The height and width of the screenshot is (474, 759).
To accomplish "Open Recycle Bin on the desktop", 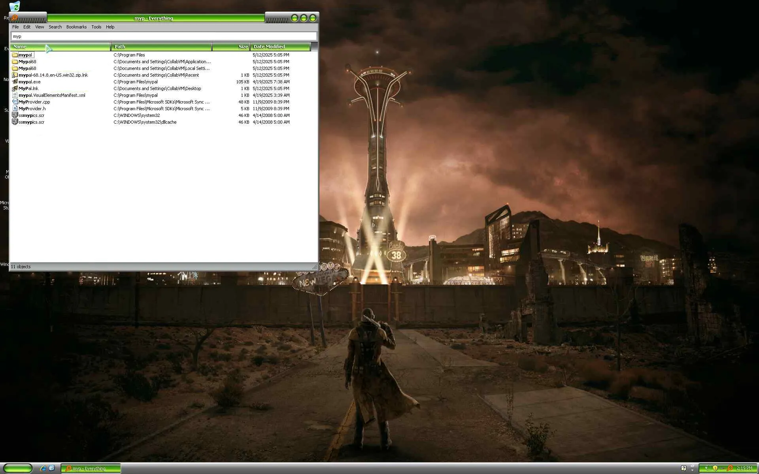I will tap(14, 6).
